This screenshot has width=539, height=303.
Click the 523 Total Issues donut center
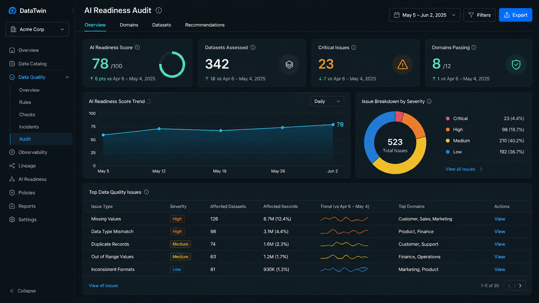tap(395, 145)
